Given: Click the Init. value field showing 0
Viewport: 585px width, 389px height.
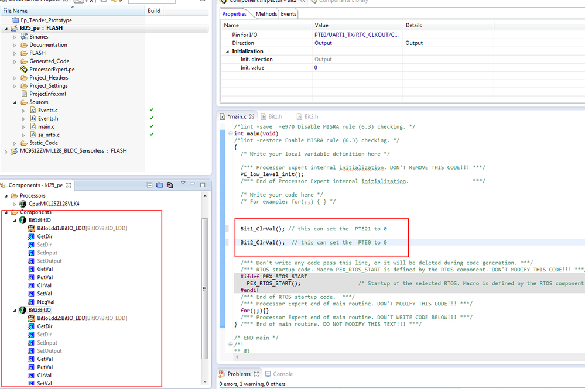Looking at the screenshot, I should pyautogui.click(x=357, y=67).
